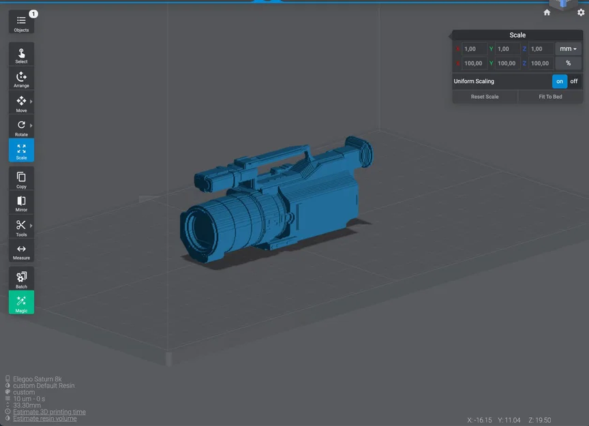Open the mm units dropdown
Viewport: 589px width, 426px height.
pos(568,49)
